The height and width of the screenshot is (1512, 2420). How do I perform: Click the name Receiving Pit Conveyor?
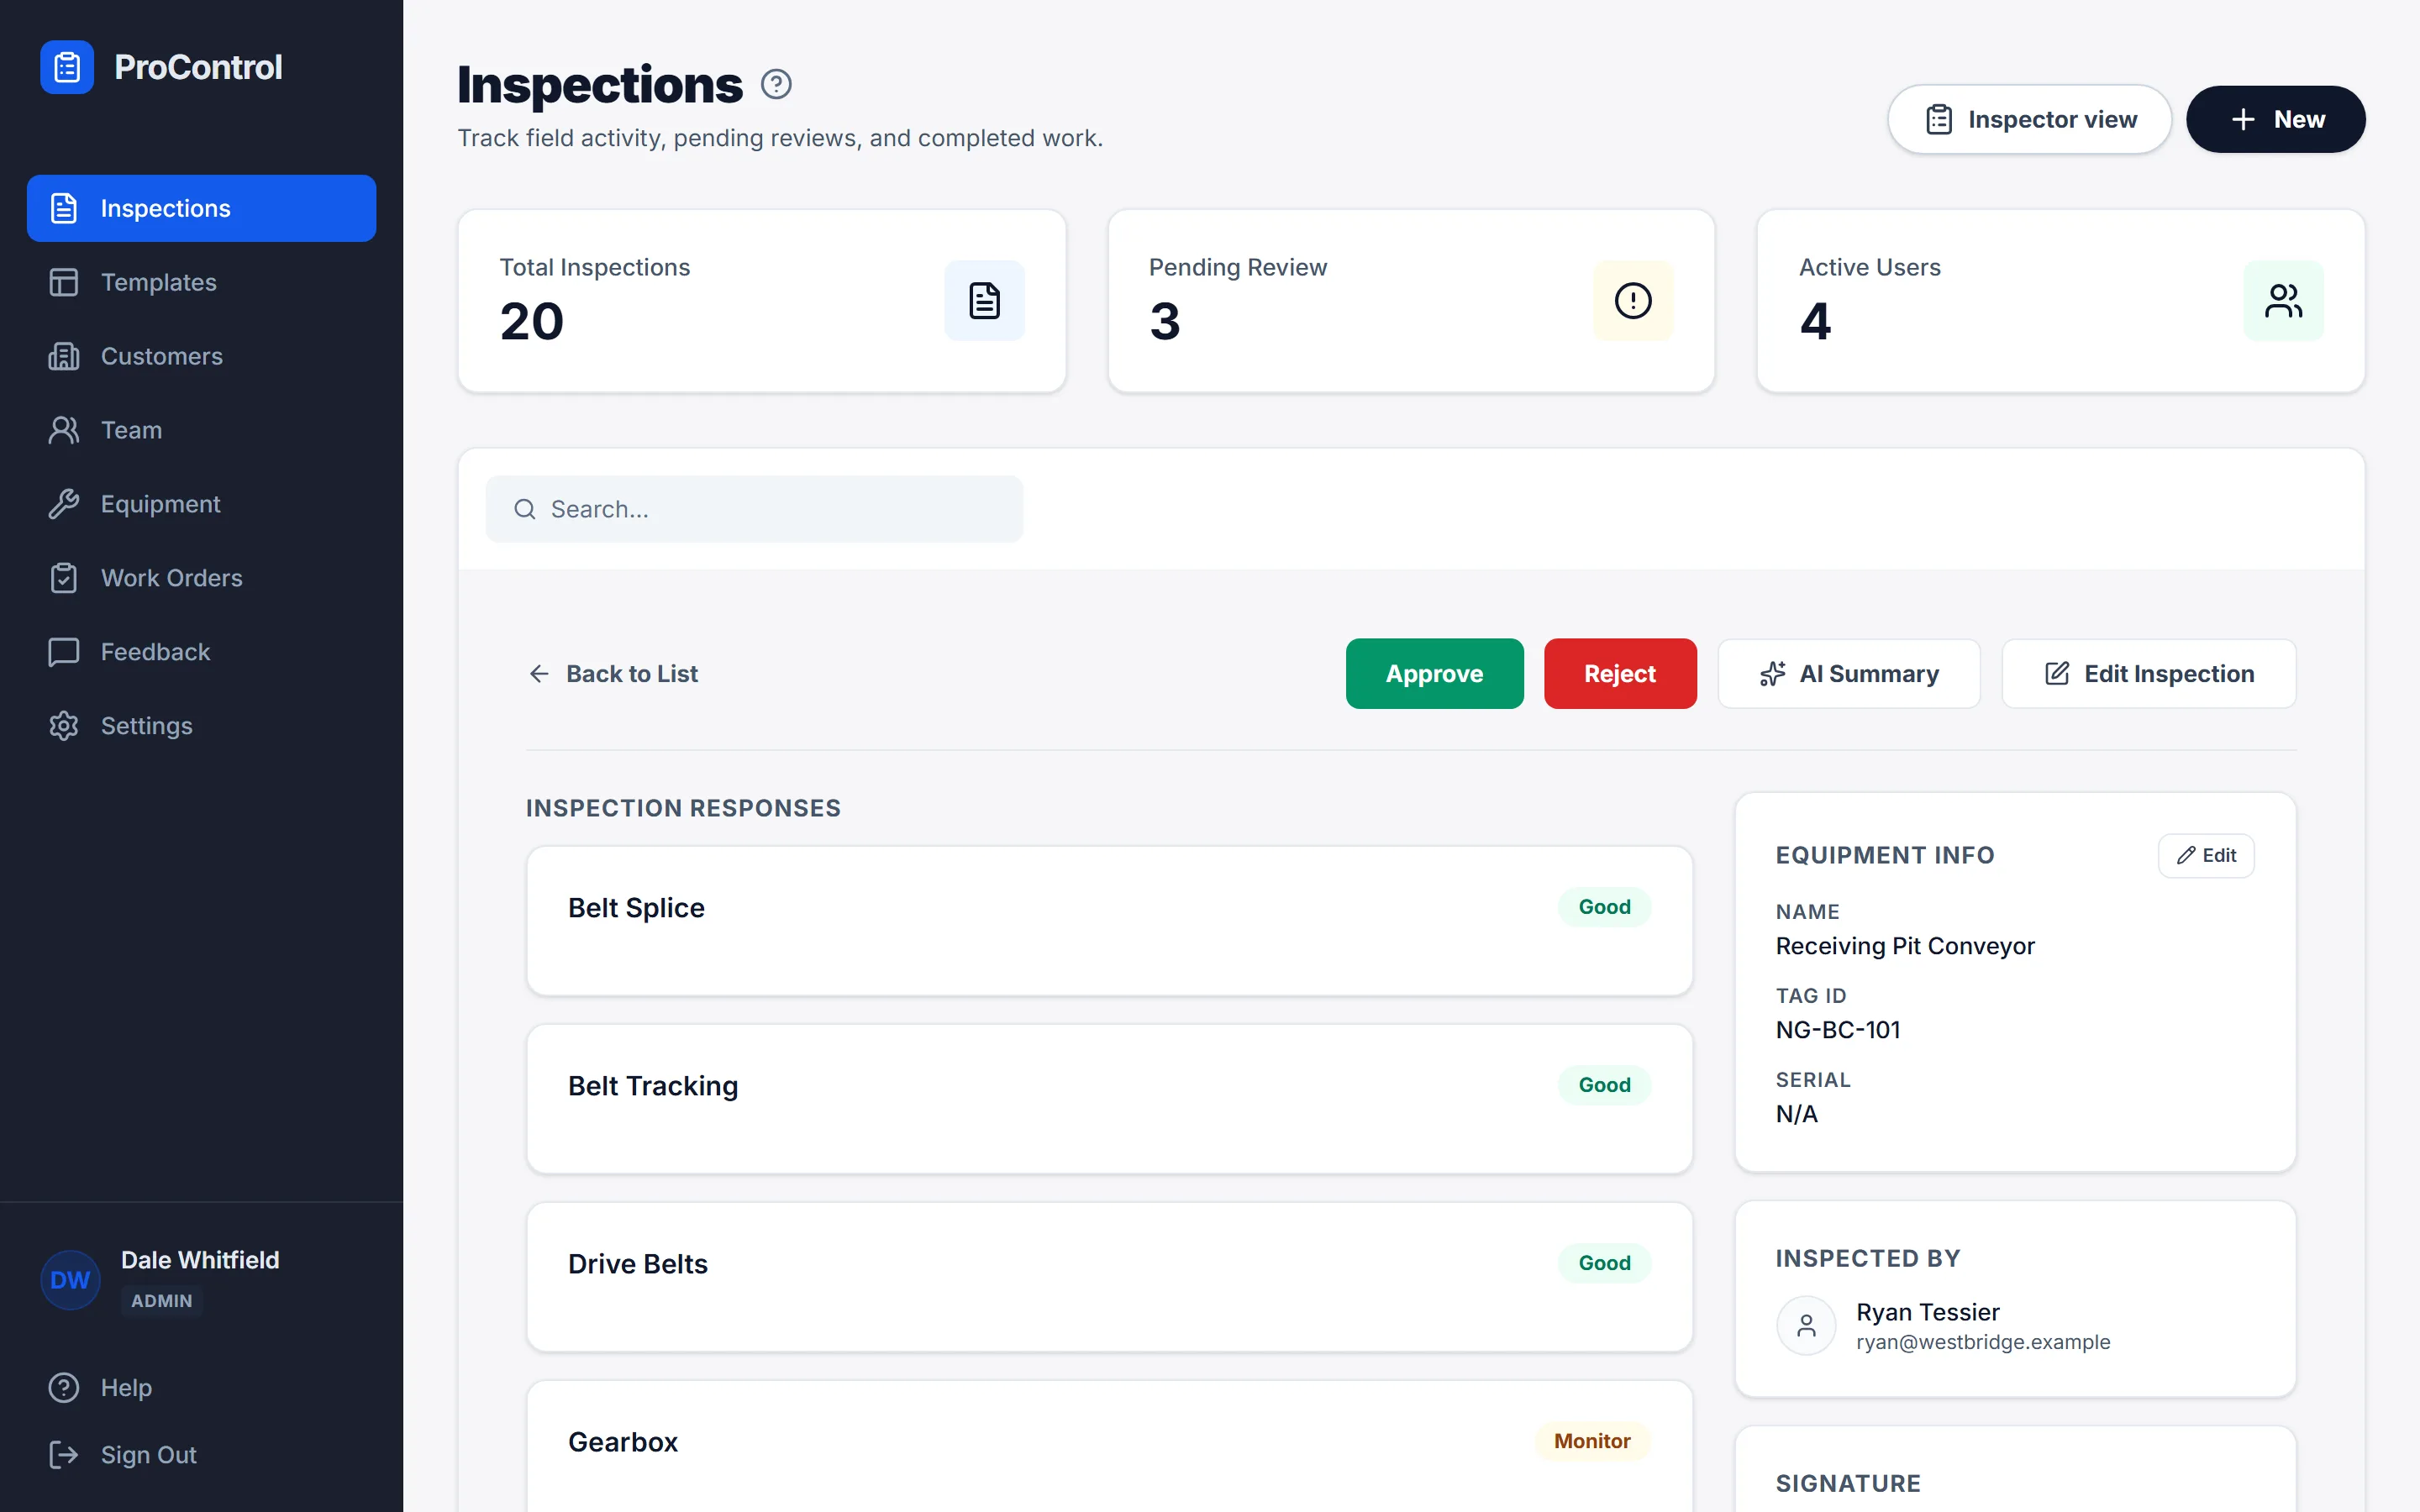click(1905, 946)
